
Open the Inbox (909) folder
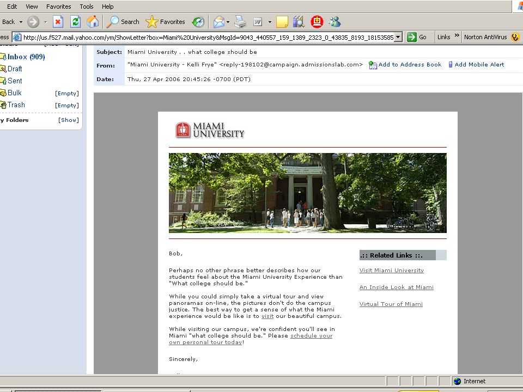26,57
